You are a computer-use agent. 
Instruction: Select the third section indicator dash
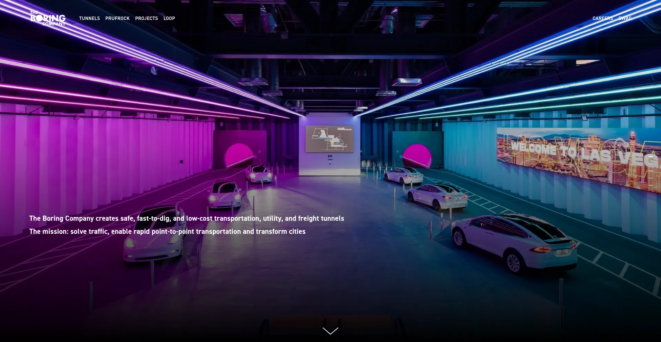point(650,171)
